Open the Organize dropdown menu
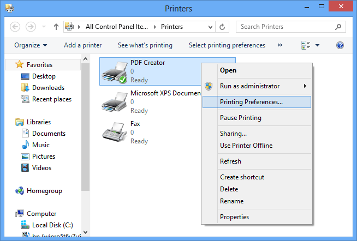357x241 pixels. (x=31, y=45)
